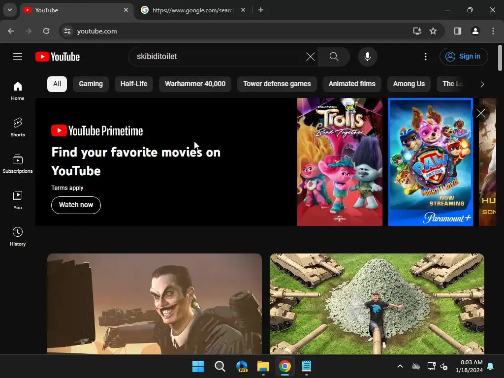Image resolution: width=504 pixels, height=378 pixels.
Task: Start voice search with microphone
Action: 367,57
